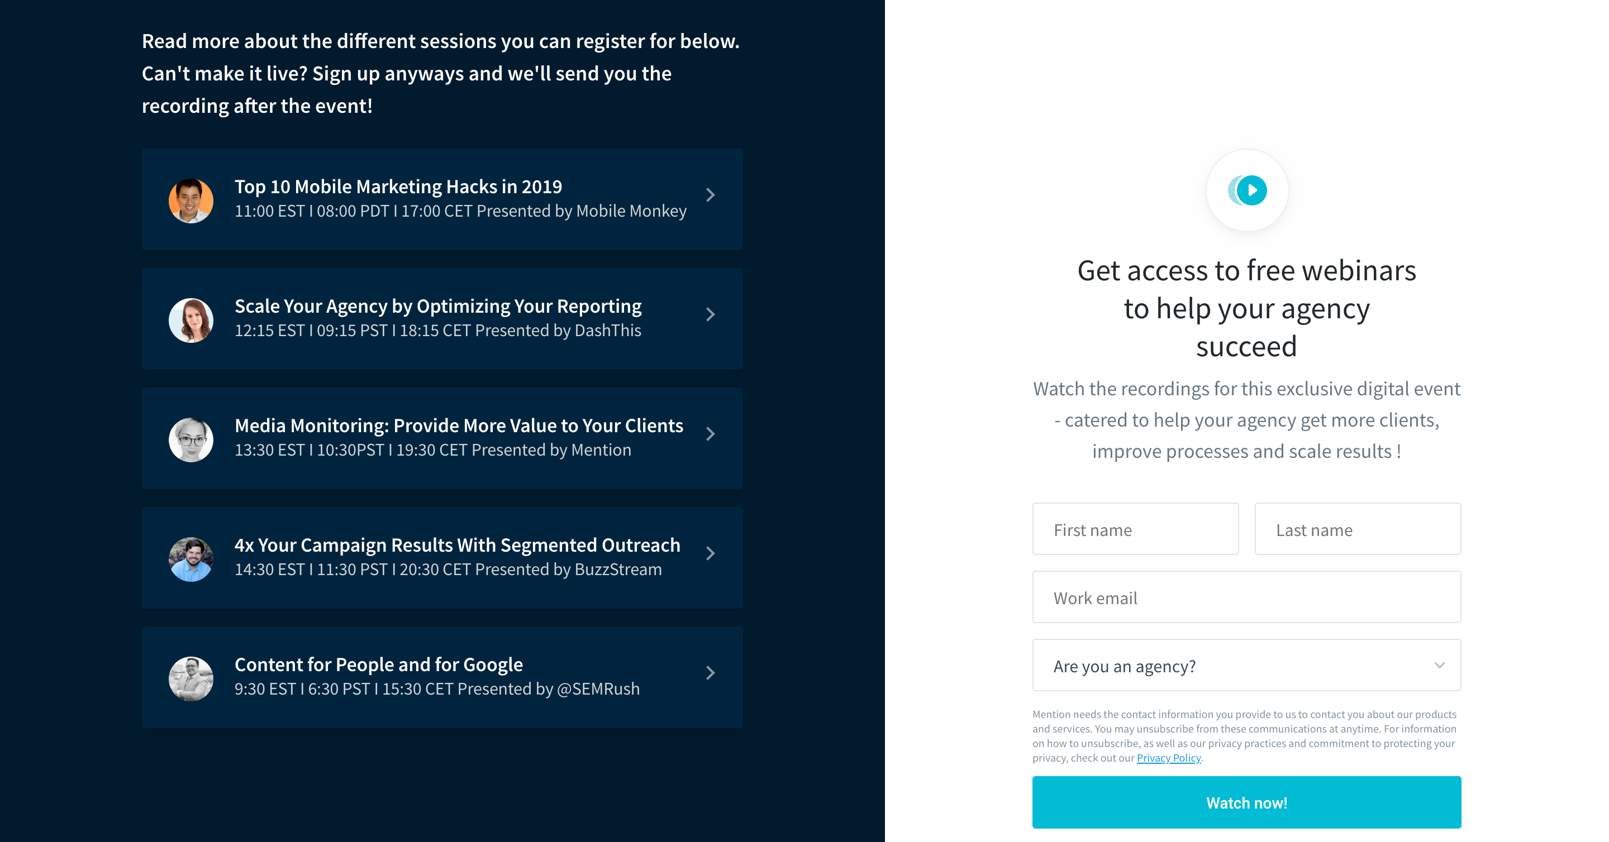Image resolution: width=1609 pixels, height=842 pixels.
Task: Click the DashThis presenter avatar photo
Action: tap(191, 320)
